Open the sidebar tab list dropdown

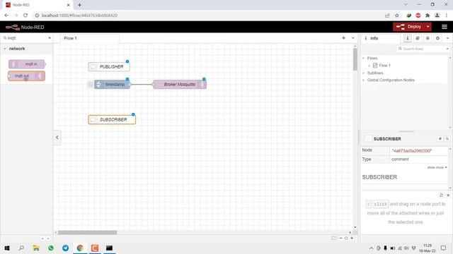447,38
